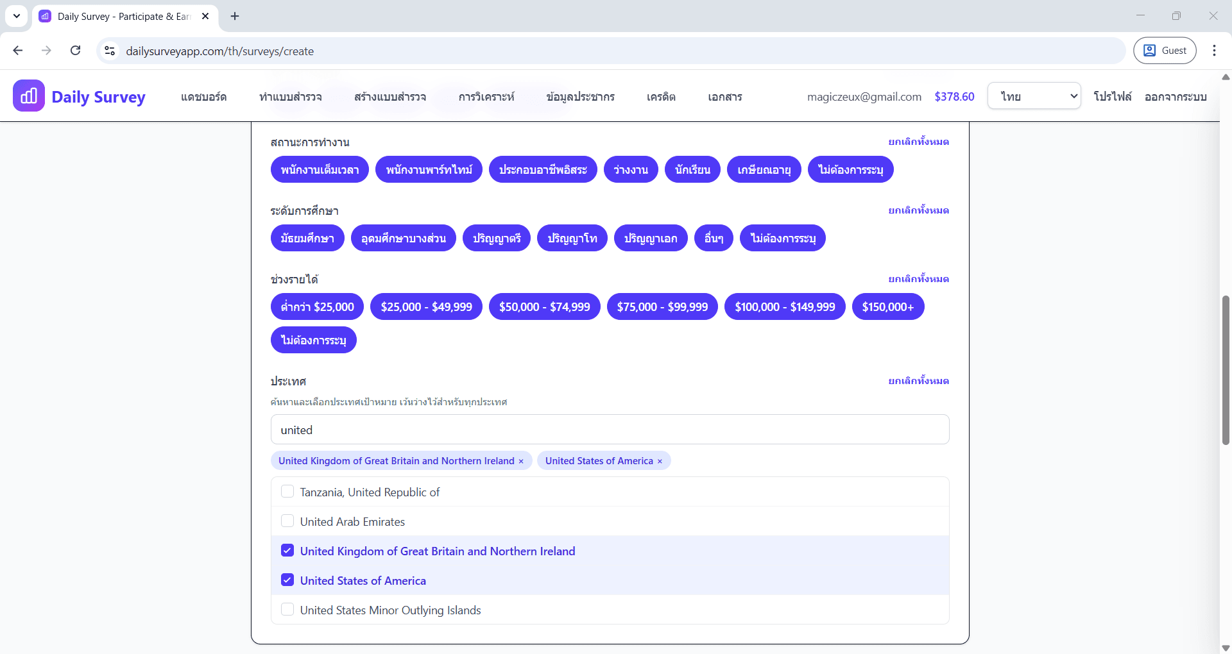Open the browser three-dot menu
This screenshot has height=654, width=1232.
1214,51
